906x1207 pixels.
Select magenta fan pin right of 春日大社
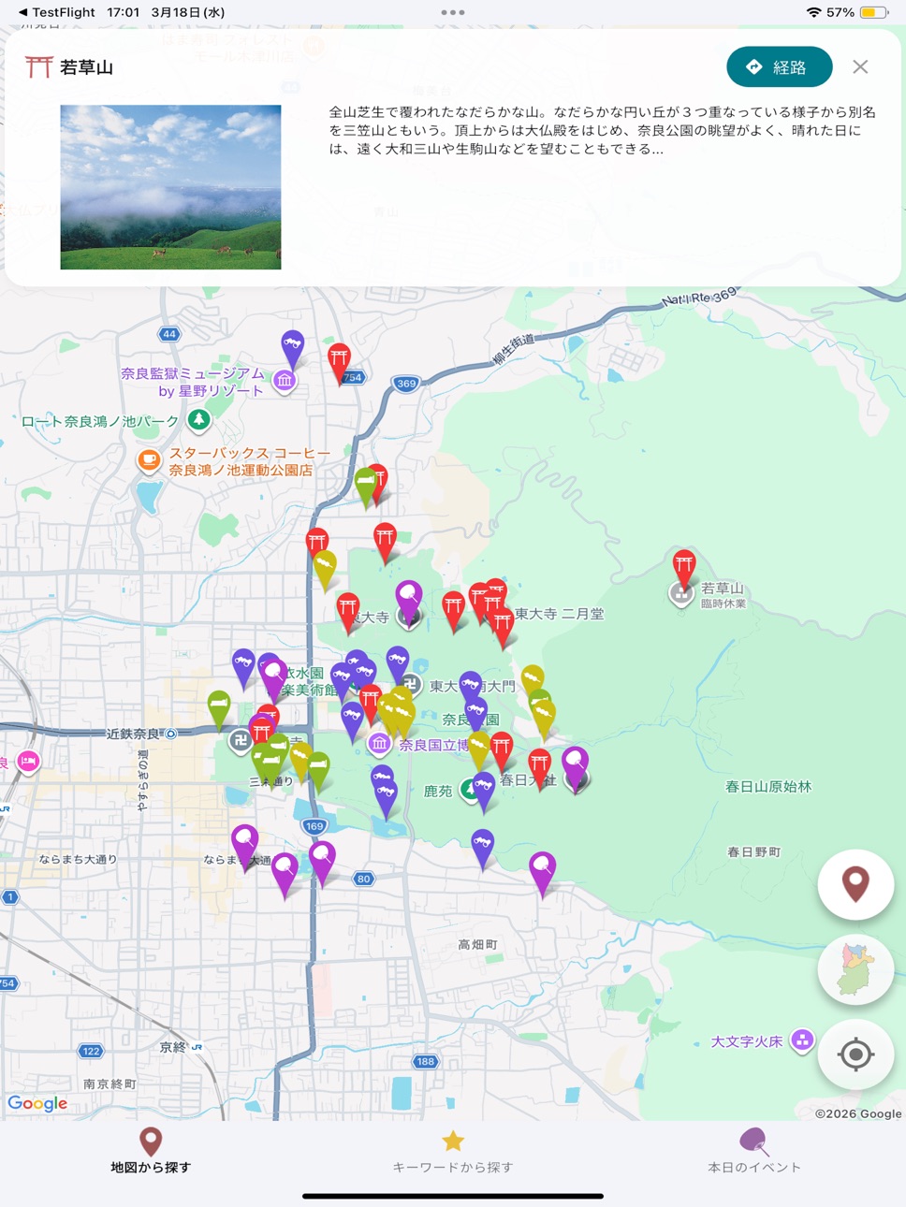576,767
